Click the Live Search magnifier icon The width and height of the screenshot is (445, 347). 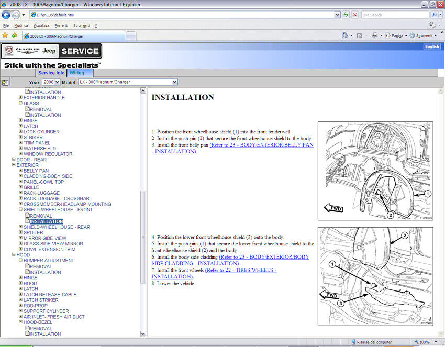click(x=434, y=15)
